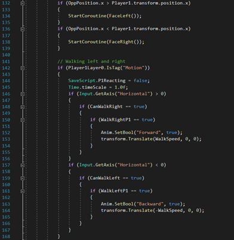Collapse the Motion tag block at line 142
Viewport: 234px width, 240px height.
(x=23, y=68)
